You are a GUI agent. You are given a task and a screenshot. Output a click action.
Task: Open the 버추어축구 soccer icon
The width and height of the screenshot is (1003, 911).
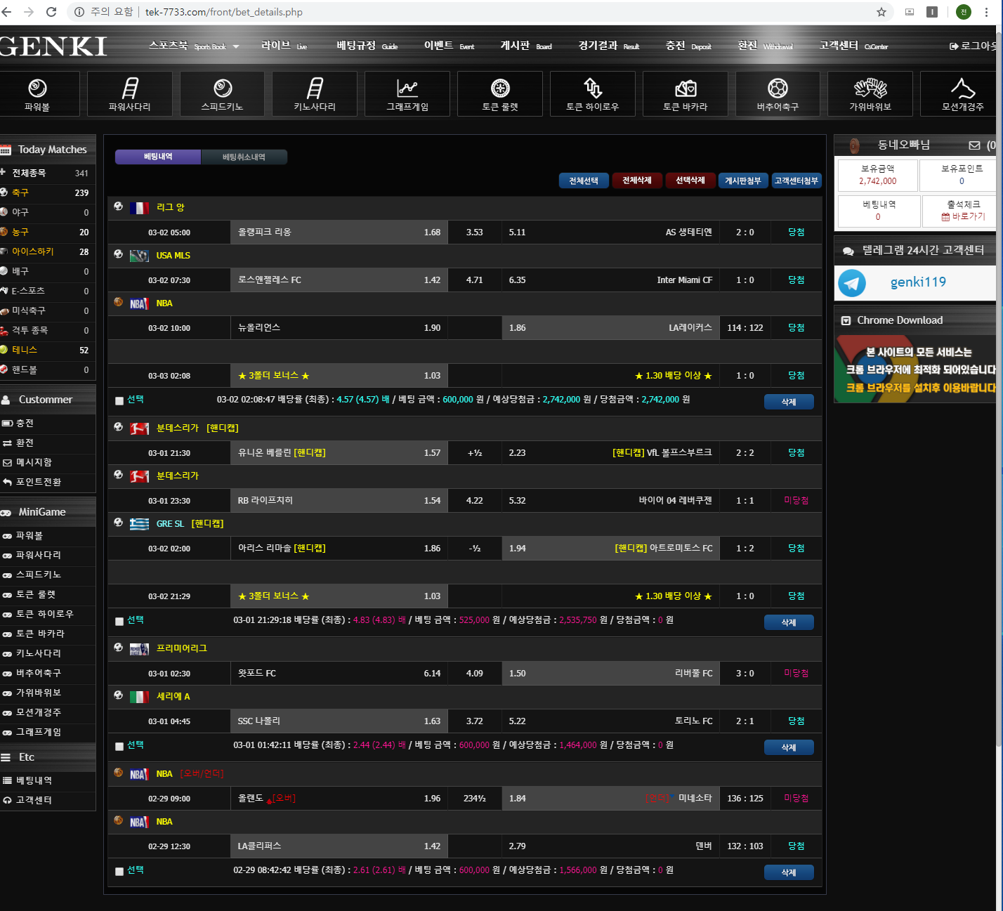tap(778, 89)
